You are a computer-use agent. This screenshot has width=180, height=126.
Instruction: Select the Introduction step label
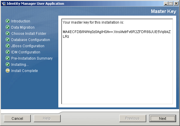(21, 21)
